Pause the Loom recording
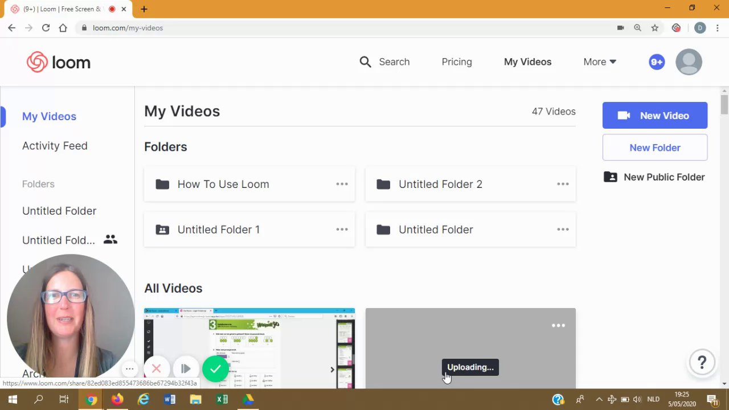Image resolution: width=729 pixels, height=410 pixels. pos(186,369)
